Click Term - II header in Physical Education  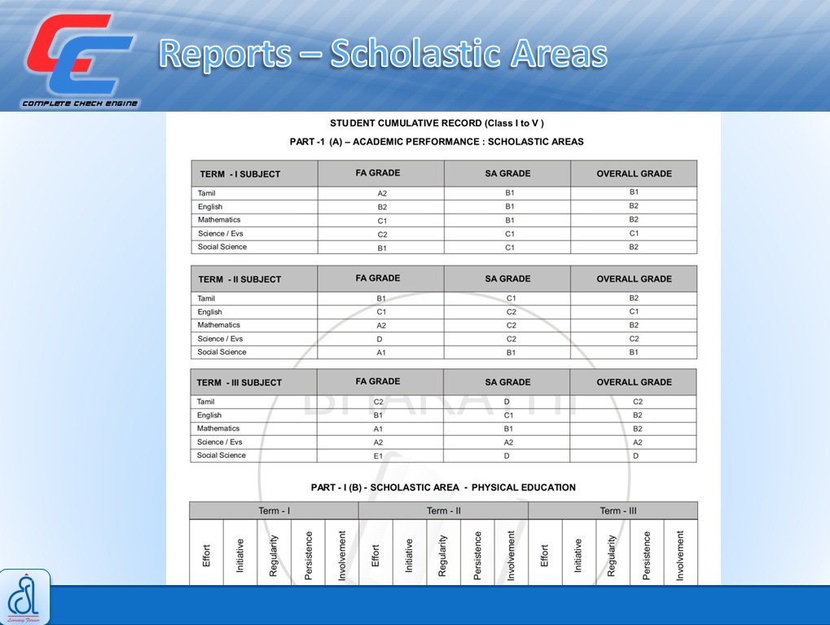point(444,511)
